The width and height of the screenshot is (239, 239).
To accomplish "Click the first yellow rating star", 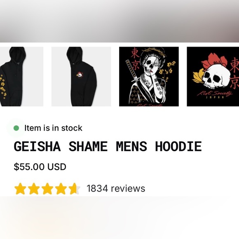I will pos(20,189).
